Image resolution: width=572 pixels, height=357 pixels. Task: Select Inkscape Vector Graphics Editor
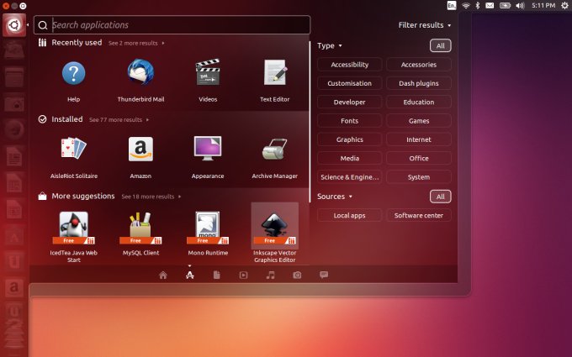pos(274,227)
